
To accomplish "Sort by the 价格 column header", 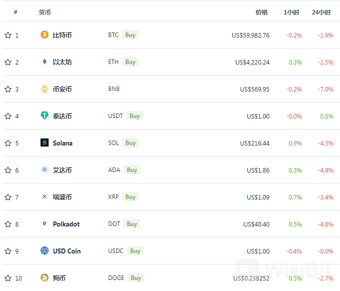I will pyautogui.click(x=261, y=12).
